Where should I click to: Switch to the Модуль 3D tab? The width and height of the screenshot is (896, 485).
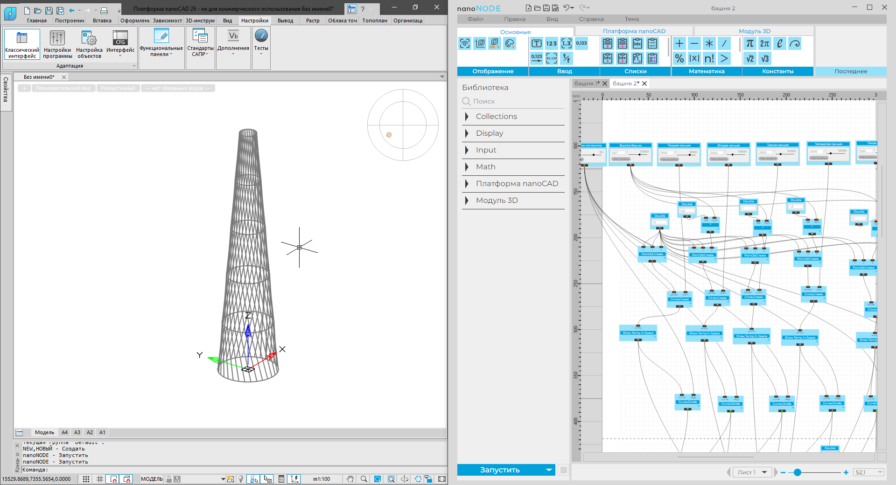point(754,31)
